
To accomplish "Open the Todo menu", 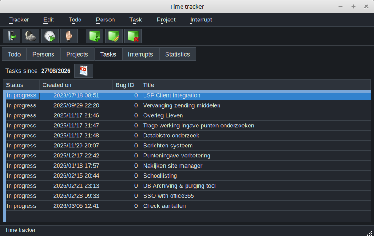I will (75, 20).
